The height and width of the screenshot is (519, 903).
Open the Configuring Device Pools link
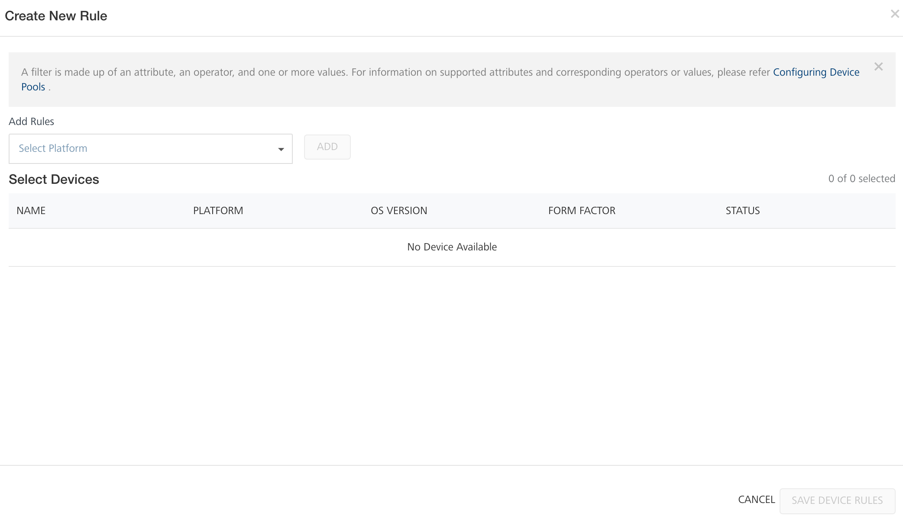click(x=816, y=72)
